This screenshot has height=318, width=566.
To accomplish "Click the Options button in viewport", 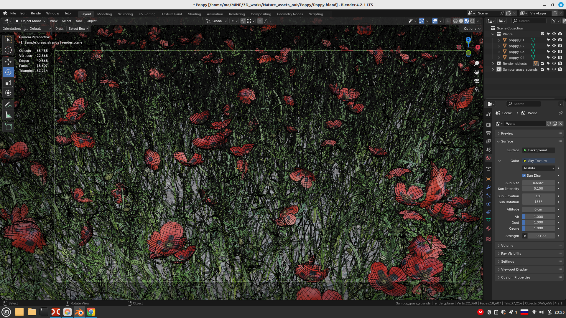I will 472,29.
